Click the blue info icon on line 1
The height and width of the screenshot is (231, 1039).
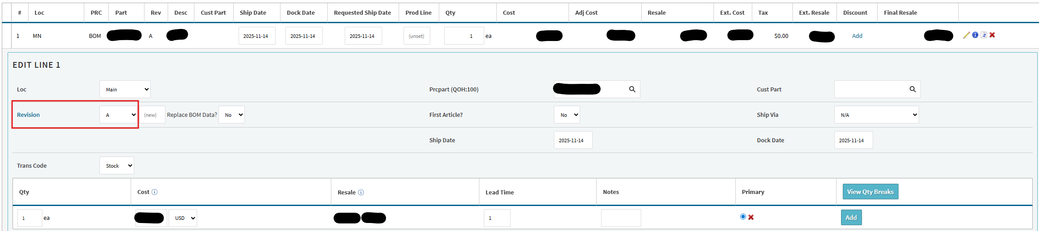(975, 35)
